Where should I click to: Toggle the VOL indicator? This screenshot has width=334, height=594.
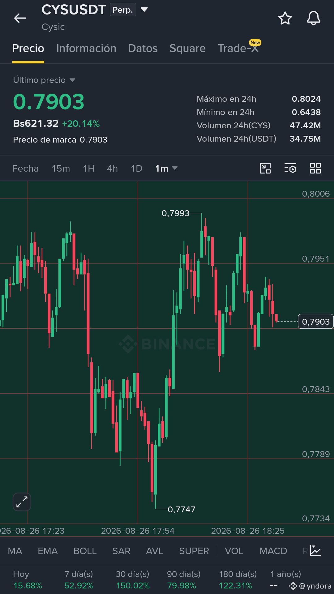234,551
